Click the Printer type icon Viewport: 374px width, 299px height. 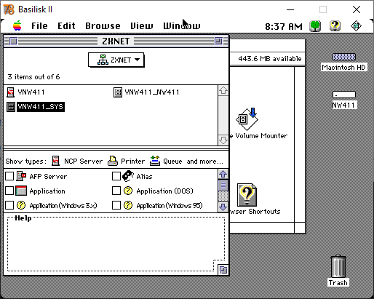point(113,161)
